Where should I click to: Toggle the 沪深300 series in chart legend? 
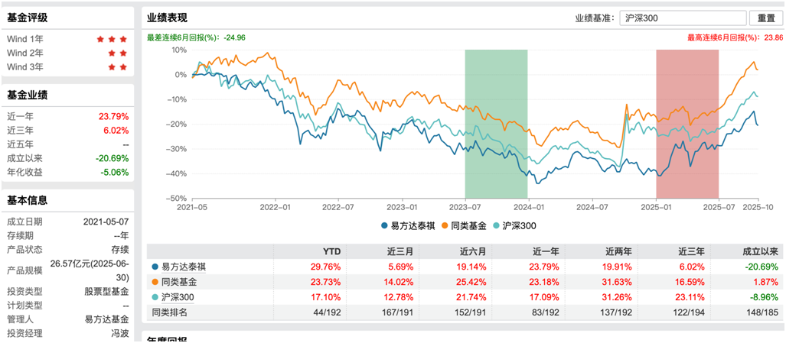click(517, 226)
